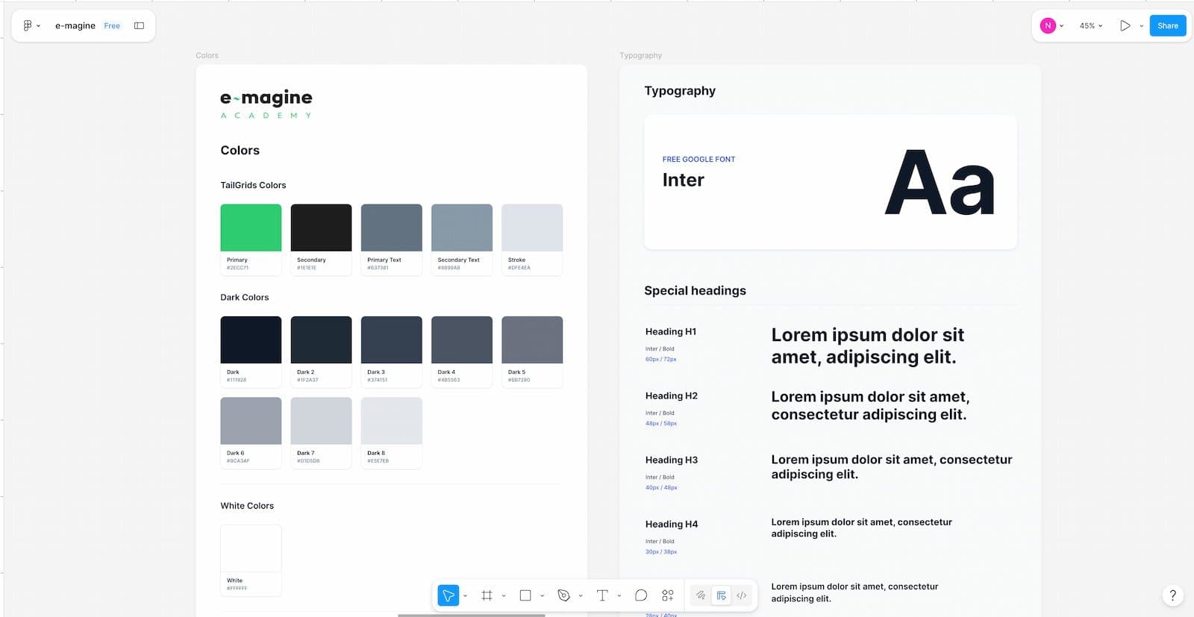
Task: Click the e-magine file name
Action: [75, 25]
